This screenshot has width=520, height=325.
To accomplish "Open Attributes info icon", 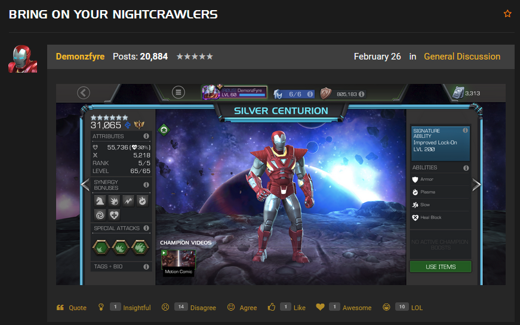I will [x=146, y=136].
